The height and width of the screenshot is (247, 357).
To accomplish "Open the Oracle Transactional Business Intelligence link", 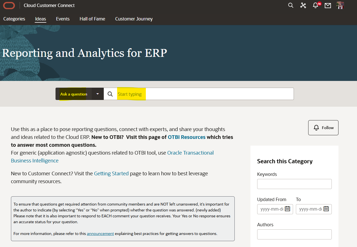I will click(x=112, y=157).
